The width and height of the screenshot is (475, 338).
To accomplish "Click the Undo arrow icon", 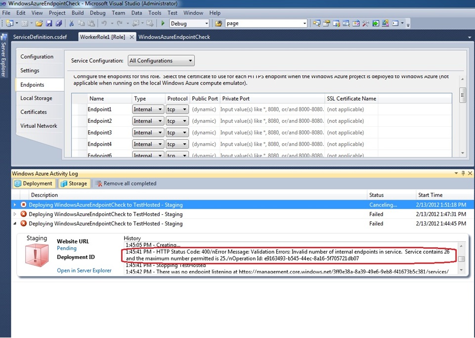I will pyautogui.click(x=104, y=23).
